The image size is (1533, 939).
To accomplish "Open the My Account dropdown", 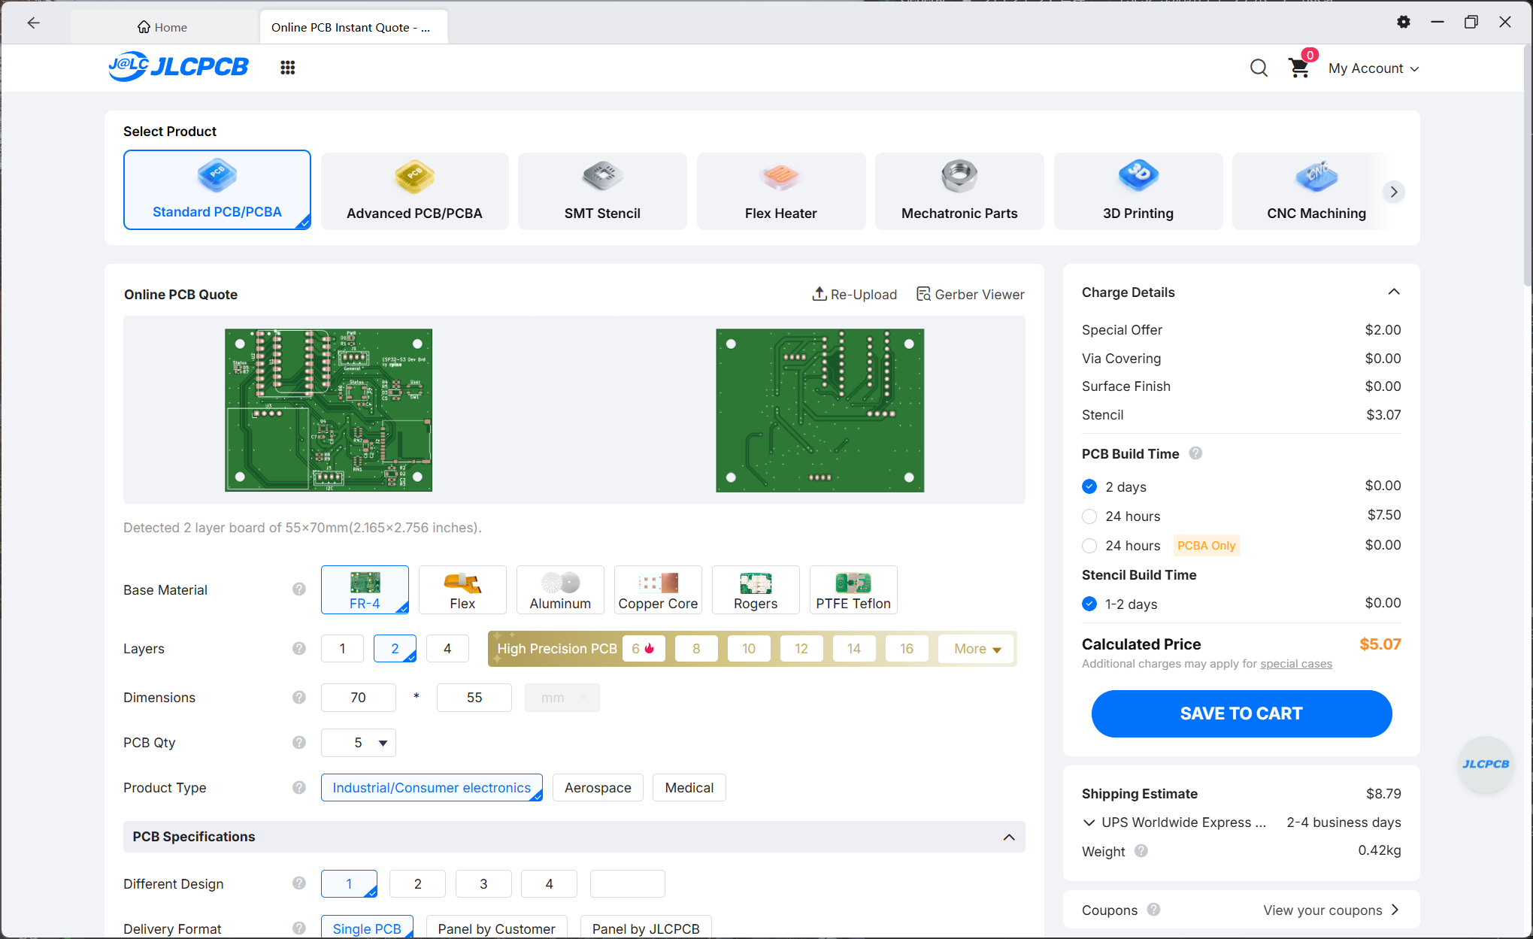I will coord(1374,68).
